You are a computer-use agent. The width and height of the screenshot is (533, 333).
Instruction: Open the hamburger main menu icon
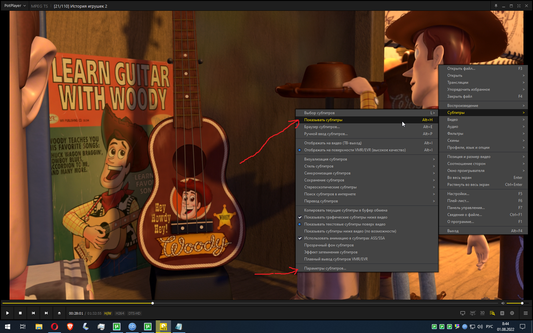(x=526, y=313)
